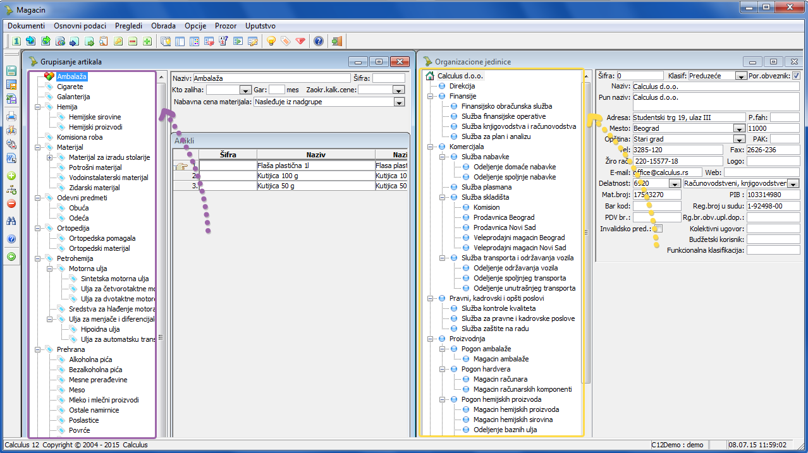Click the blue help icon in left sidebar
Image resolution: width=808 pixels, height=453 pixels.
point(11,239)
